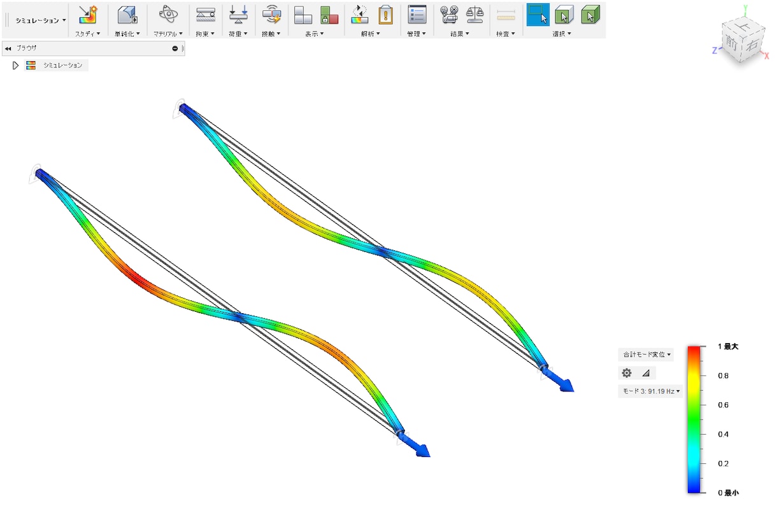
Task: Open the 検査 dropdown menu
Action: click(x=506, y=33)
